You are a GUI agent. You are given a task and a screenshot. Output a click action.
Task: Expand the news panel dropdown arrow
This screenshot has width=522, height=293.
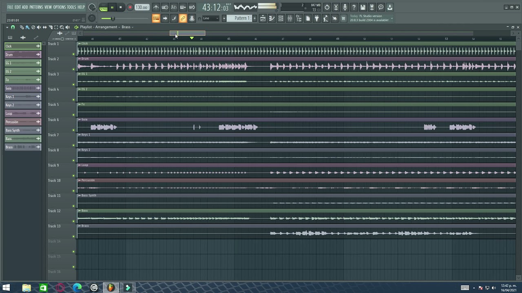coord(392,18)
